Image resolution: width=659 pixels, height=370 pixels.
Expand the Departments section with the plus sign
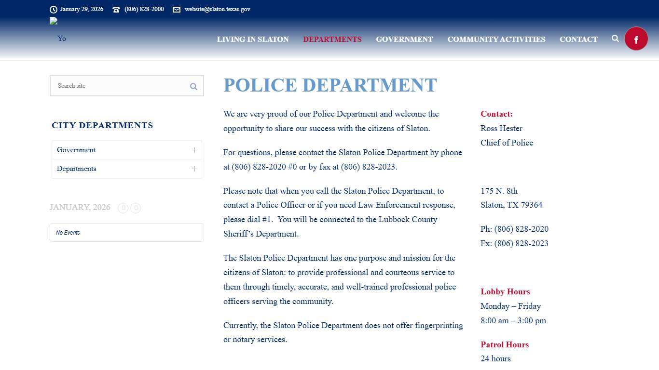(194, 169)
